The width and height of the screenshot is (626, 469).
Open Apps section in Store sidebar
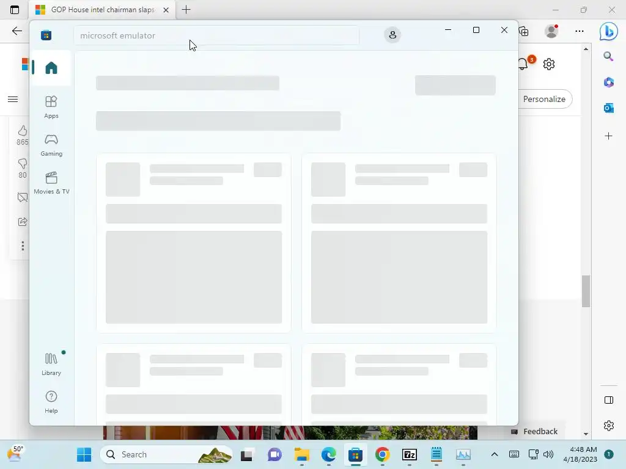click(51, 107)
